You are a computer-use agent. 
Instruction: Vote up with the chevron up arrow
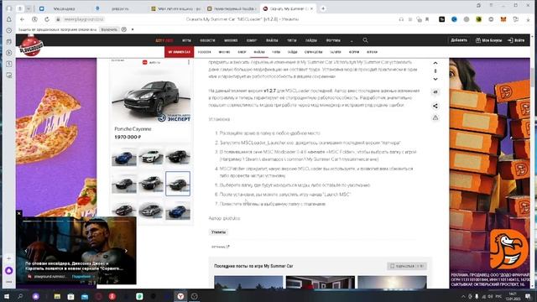coord(435,63)
